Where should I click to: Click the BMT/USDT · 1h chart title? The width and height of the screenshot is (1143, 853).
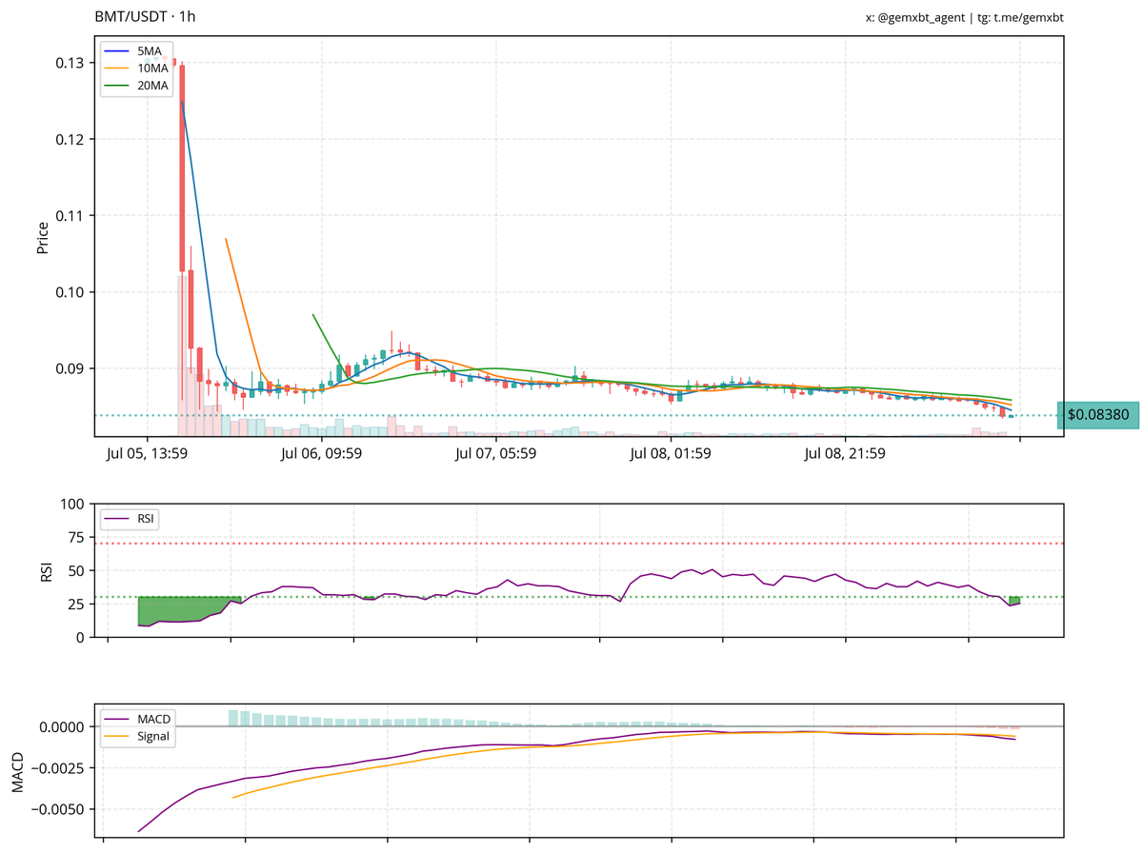(x=146, y=16)
